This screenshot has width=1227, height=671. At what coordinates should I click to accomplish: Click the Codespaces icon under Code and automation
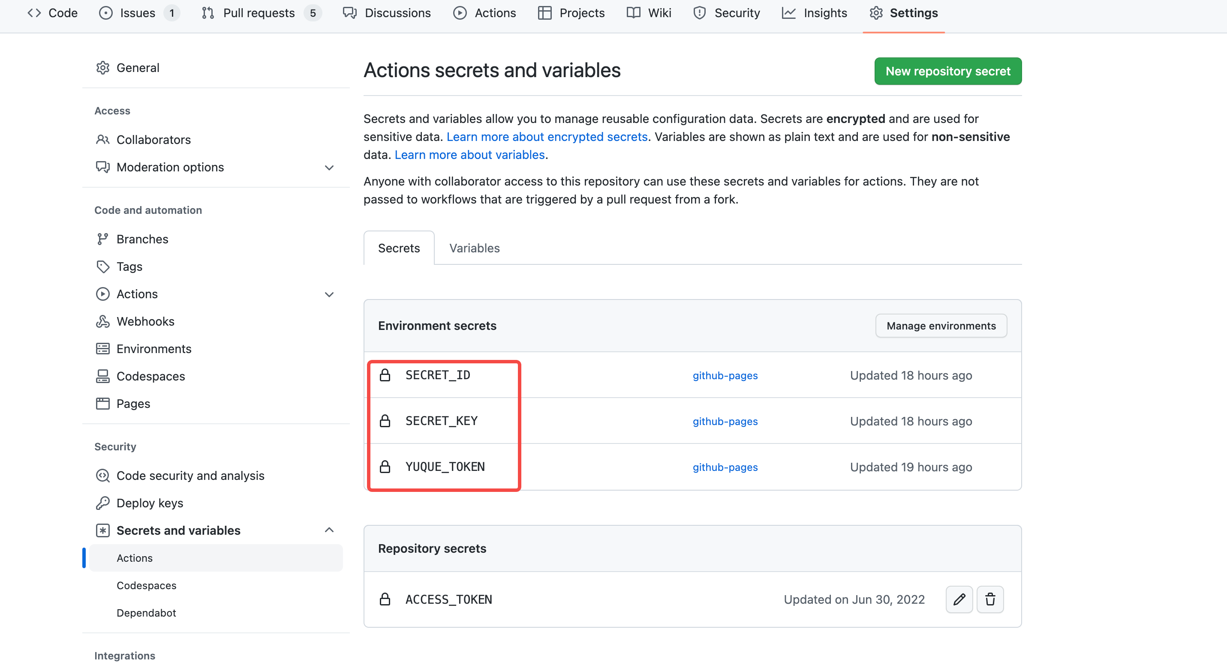pyautogui.click(x=102, y=376)
